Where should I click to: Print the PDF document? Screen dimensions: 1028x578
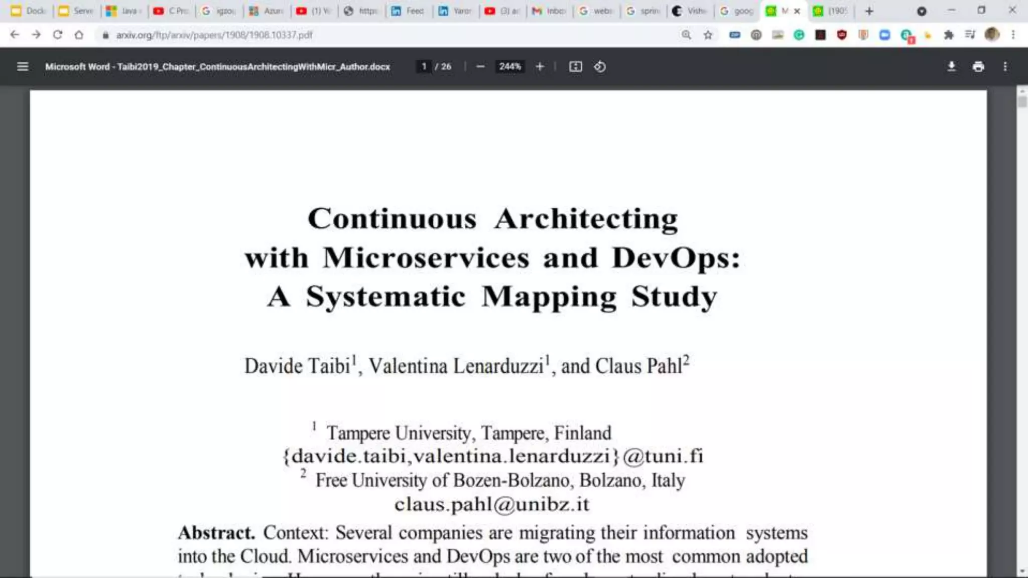click(978, 66)
